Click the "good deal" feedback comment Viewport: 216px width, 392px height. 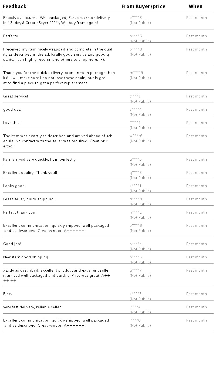pos(12,110)
